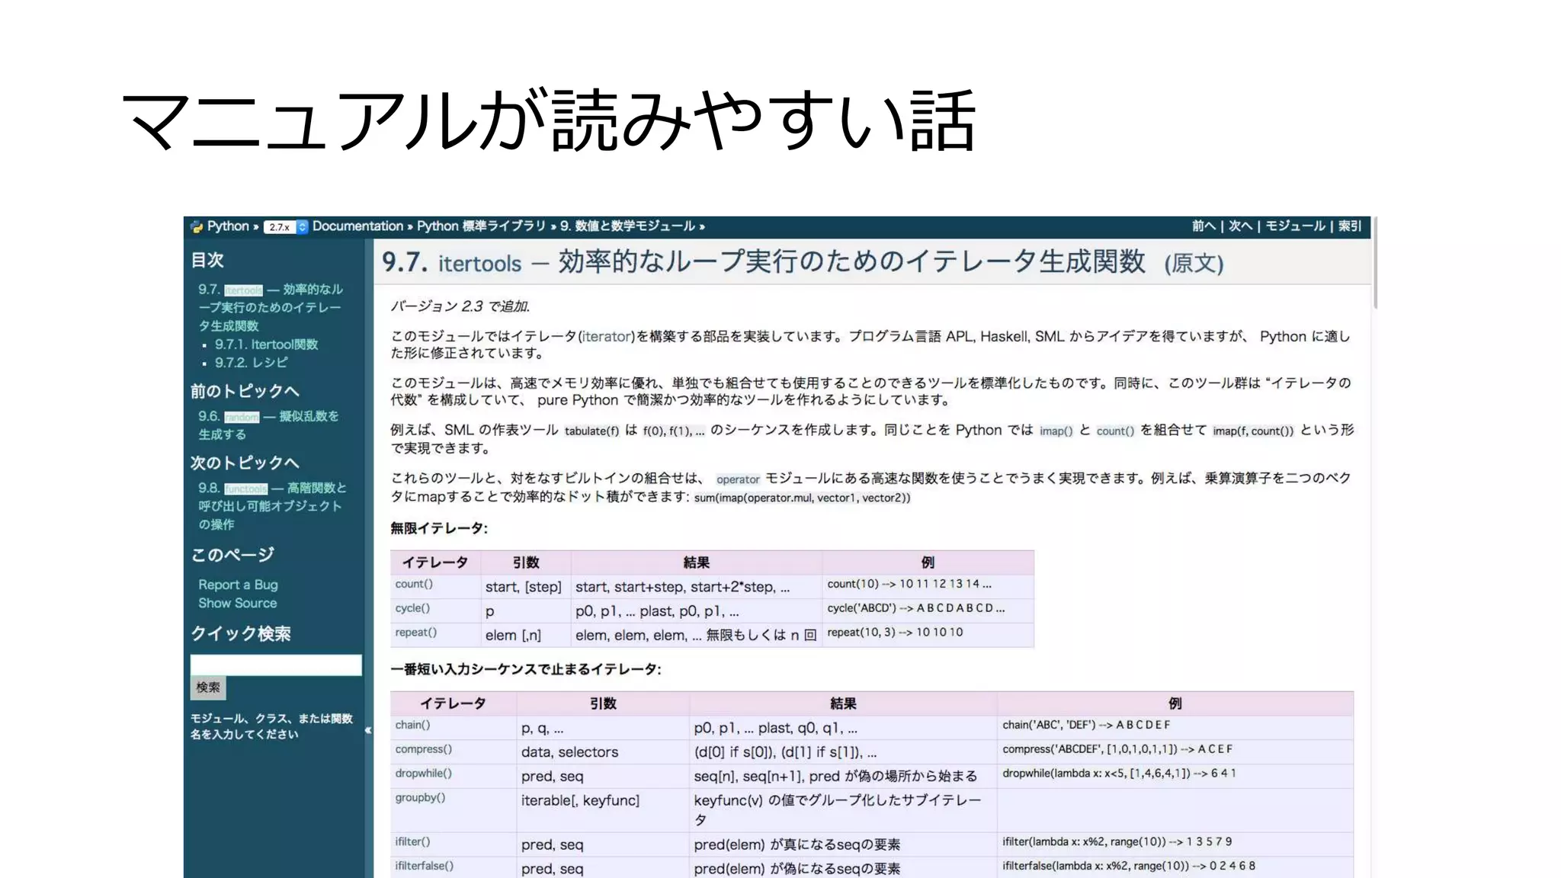1561x878 pixels.
Task: Click the page vertical scrollbar thumb
Action: pos(1374,263)
